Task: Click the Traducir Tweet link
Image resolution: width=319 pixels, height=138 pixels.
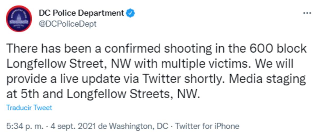Action: point(29,108)
